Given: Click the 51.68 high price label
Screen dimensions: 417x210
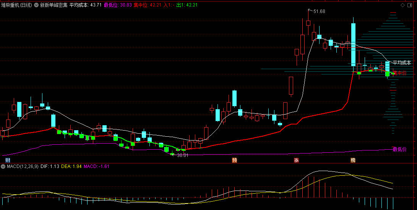Looking at the screenshot, I should coord(319,11).
